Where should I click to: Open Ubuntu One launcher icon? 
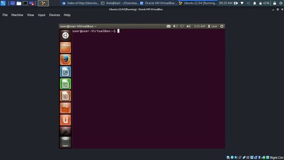click(65, 120)
